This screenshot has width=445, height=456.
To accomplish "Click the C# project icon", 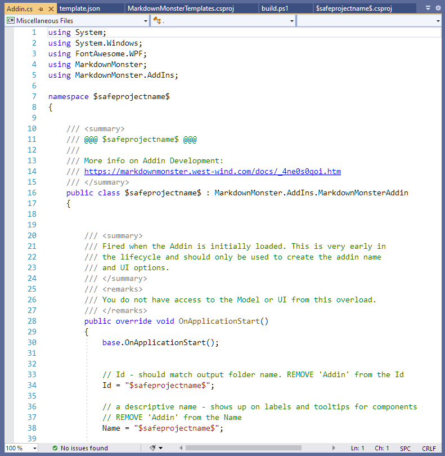I will click(11, 20).
